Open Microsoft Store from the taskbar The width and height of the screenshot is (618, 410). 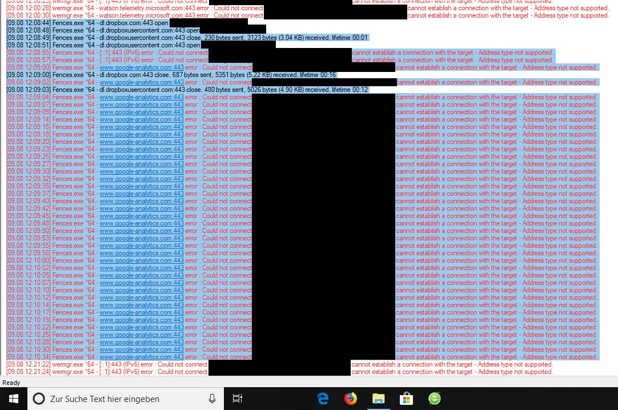(x=406, y=399)
